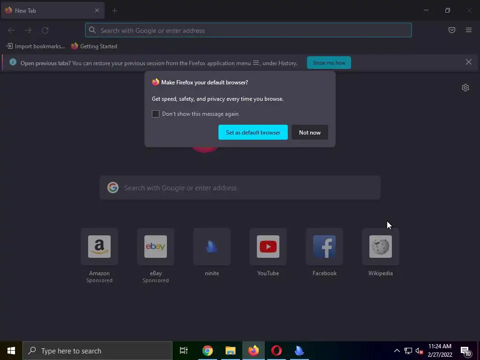Focus the address bar at top
The image size is (480, 360).
coord(248,30)
